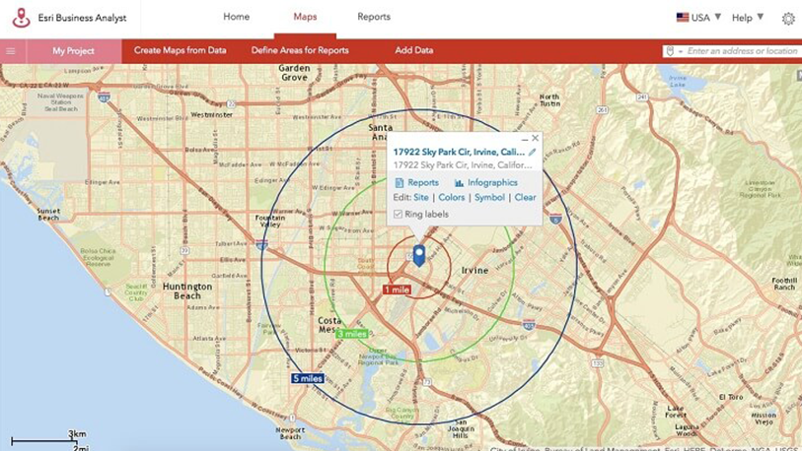Viewport: 802px width, 451px height.
Task: Minimize the site info popup
Action: (x=524, y=139)
